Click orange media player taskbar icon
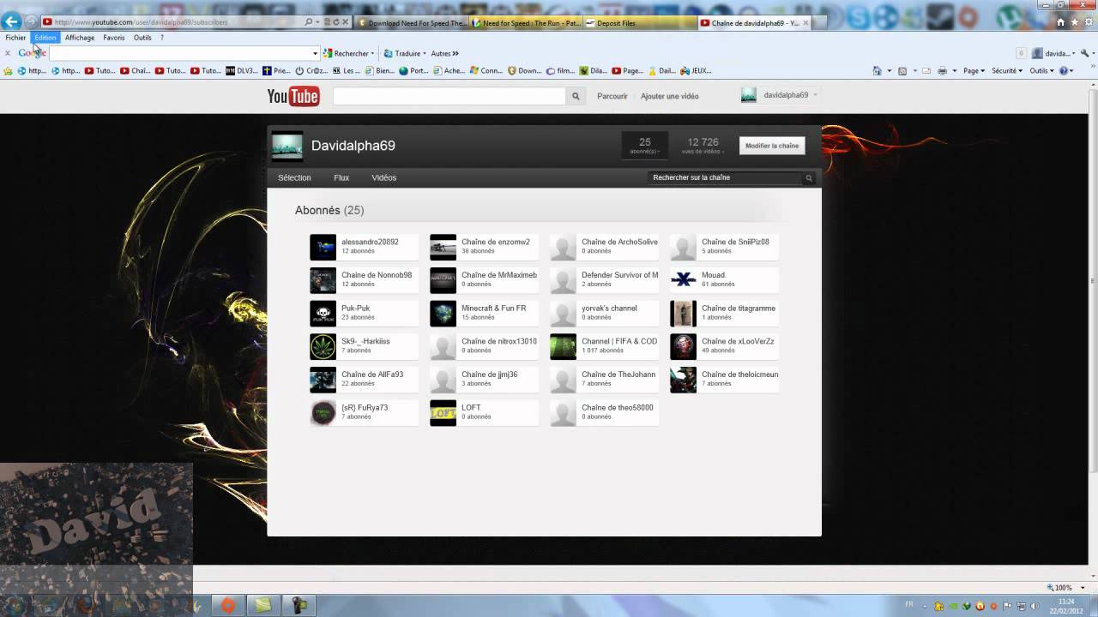Image resolution: width=1098 pixels, height=617 pixels. [x=227, y=605]
